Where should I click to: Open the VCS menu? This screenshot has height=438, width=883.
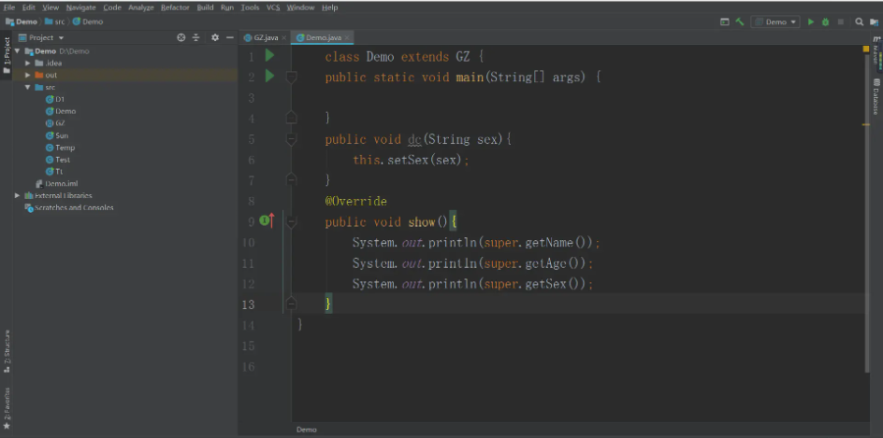(273, 7)
